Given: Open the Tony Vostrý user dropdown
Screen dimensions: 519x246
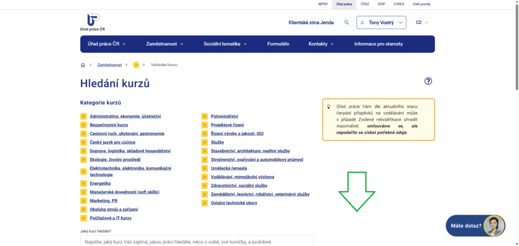Looking at the screenshot, I should (381, 22).
